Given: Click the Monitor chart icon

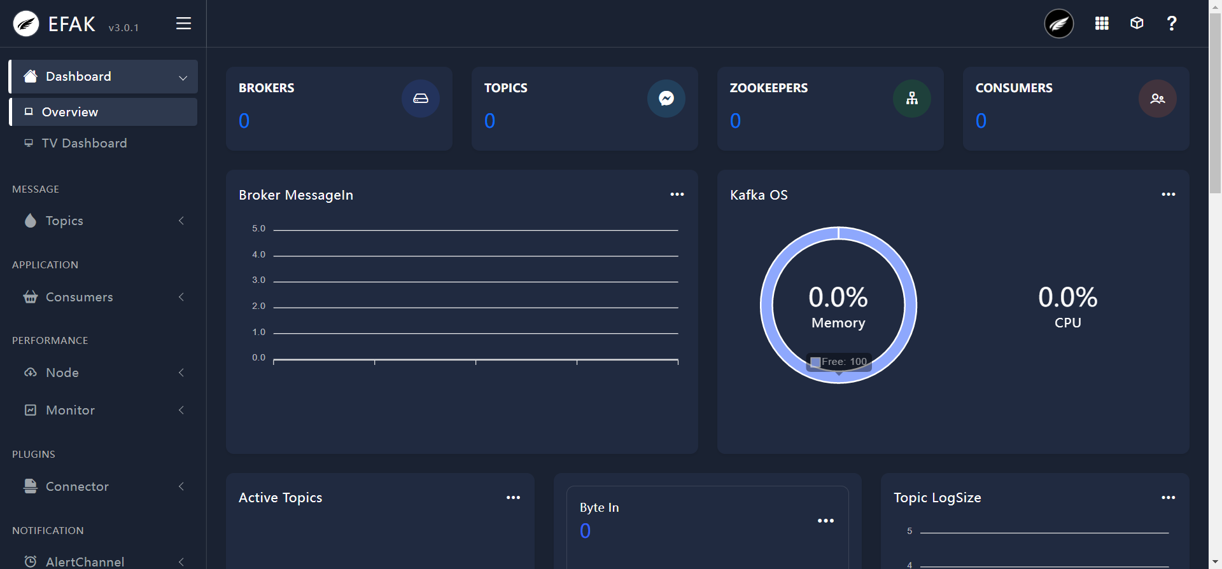Looking at the screenshot, I should point(30,410).
